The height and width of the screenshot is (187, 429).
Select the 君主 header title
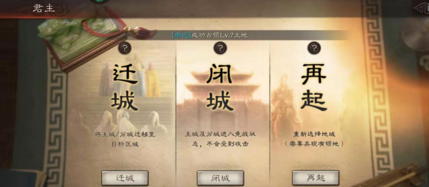44,9
